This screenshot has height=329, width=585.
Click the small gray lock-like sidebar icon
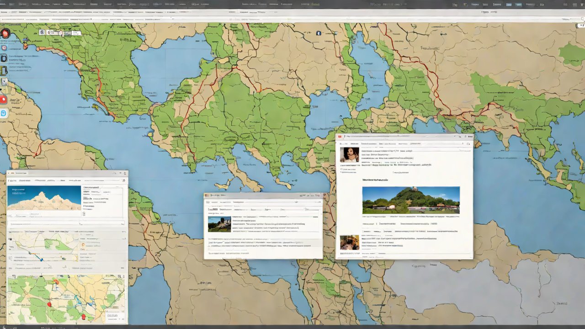pos(4,82)
